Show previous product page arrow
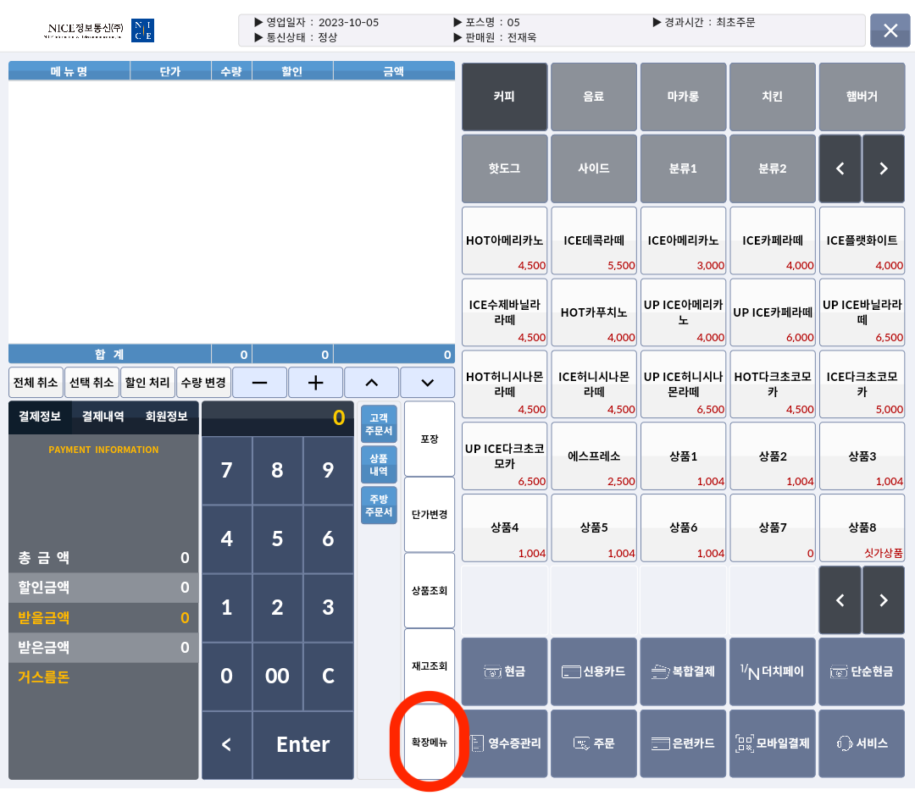This screenshot has height=801, width=915. point(840,600)
